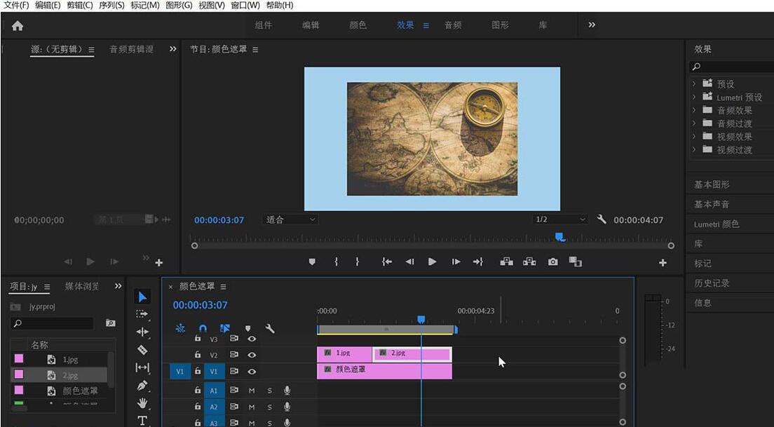
Task: Open timeline settings with the wrench icon
Action: (x=269, y=328)
